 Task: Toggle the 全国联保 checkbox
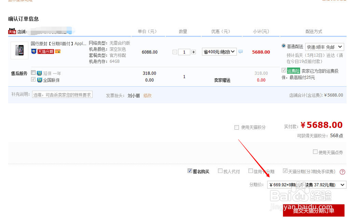coord(33,79)
